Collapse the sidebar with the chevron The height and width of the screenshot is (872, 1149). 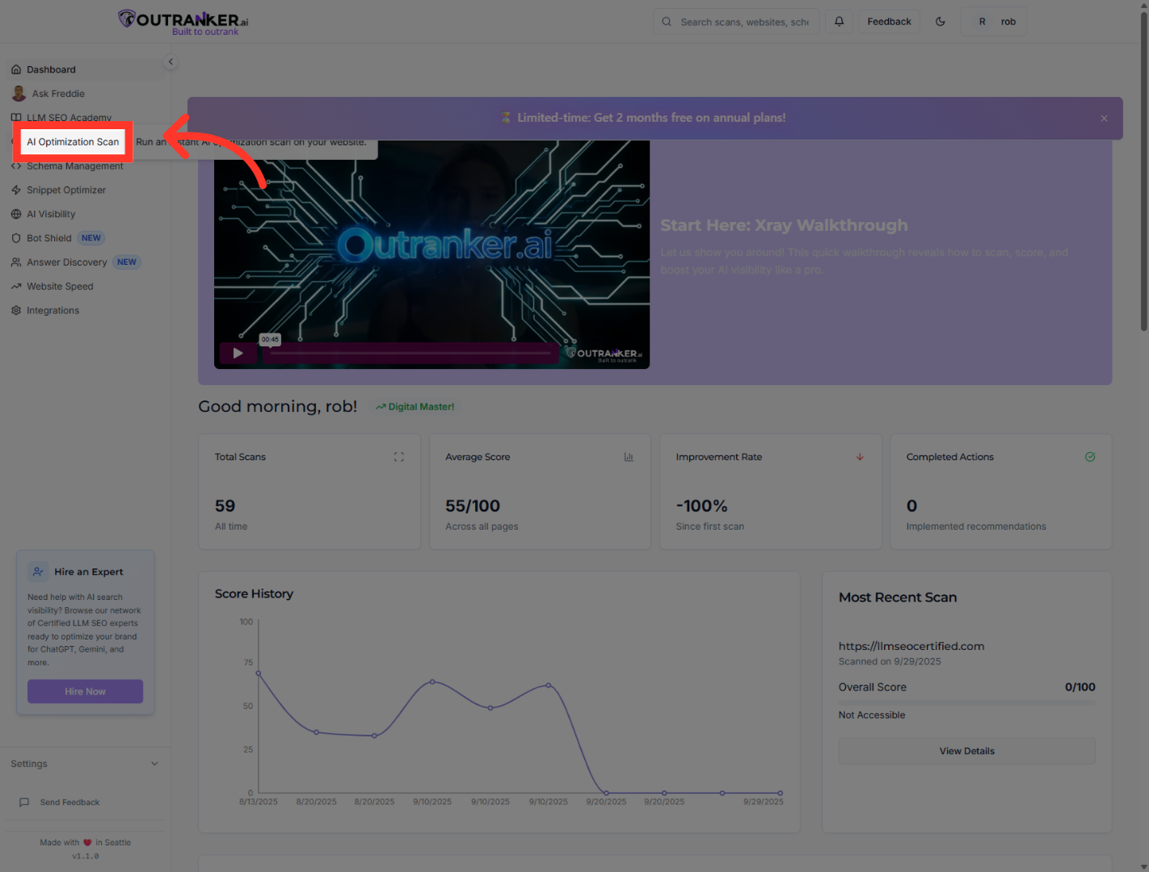[170, 61]
